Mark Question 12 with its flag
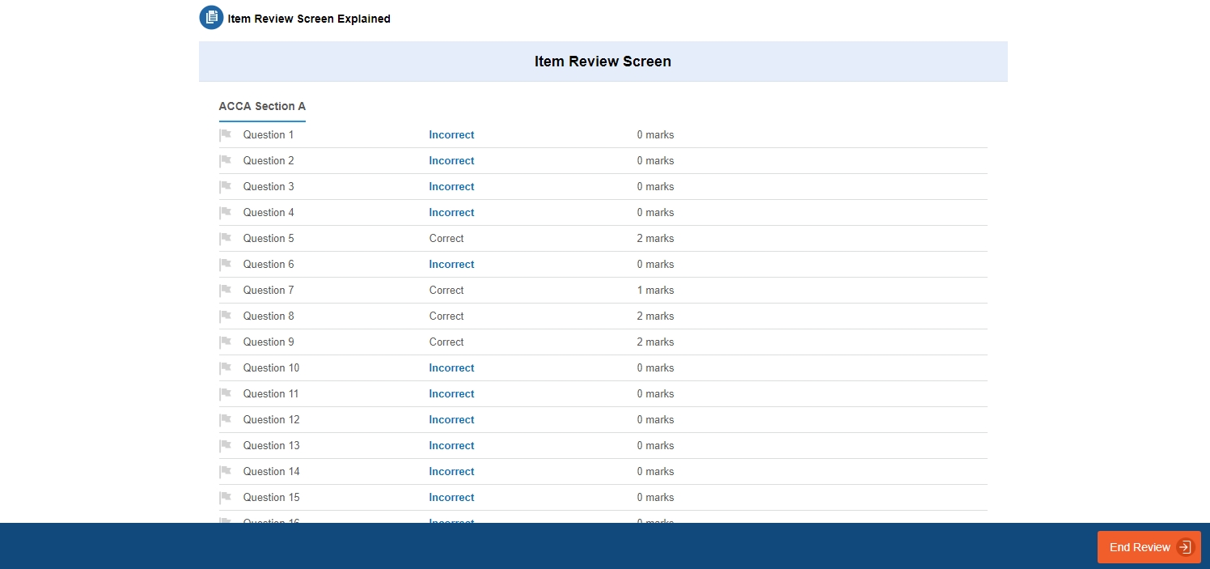The image size is (1210, 569). pyautogui.click(x=226, y=420)
